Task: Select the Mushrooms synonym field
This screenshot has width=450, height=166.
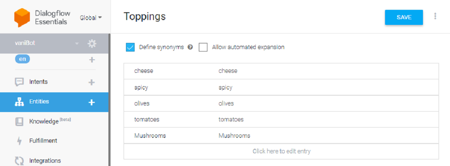Action: [x=234, y=136]
